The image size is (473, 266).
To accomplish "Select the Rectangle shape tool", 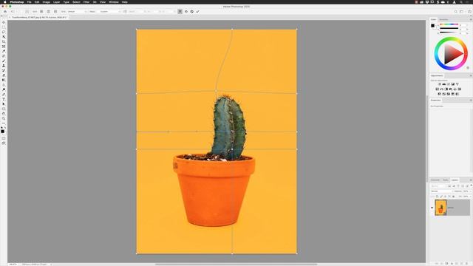I will [x=4, y=109].
